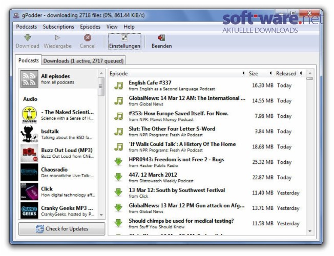The width and height of the screenshot is (334, 256).
Task: Select Slut: The Other Four Letter S-Word title
Action: tap(172, 129)
